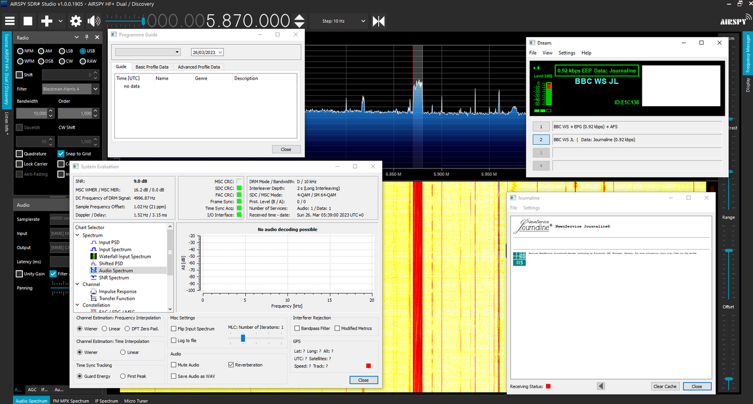Collapse the Channel tree node
This screenshot has width=753, height=404.
(78, 284)
